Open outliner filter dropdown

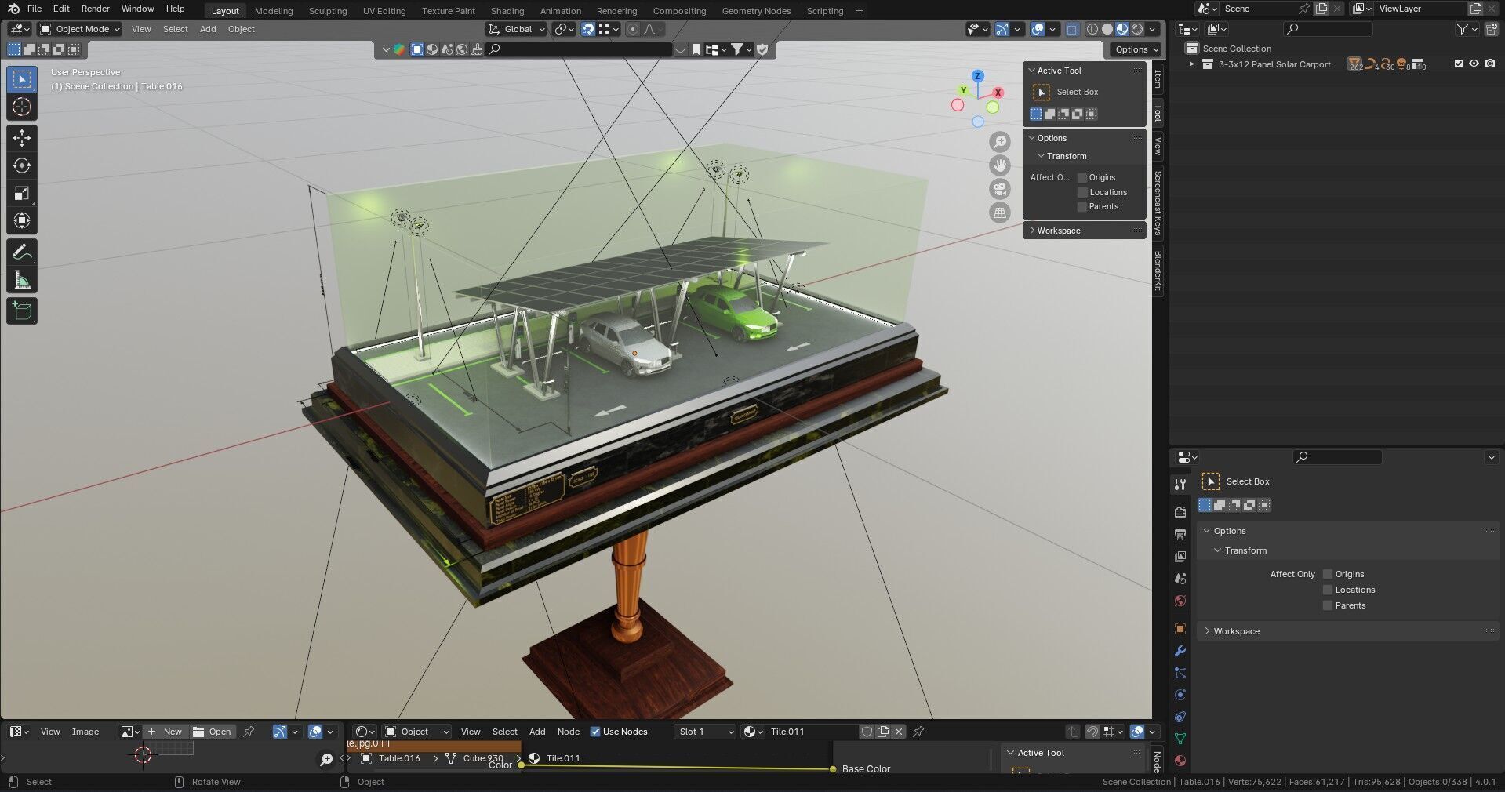(x=1468, y=29)
